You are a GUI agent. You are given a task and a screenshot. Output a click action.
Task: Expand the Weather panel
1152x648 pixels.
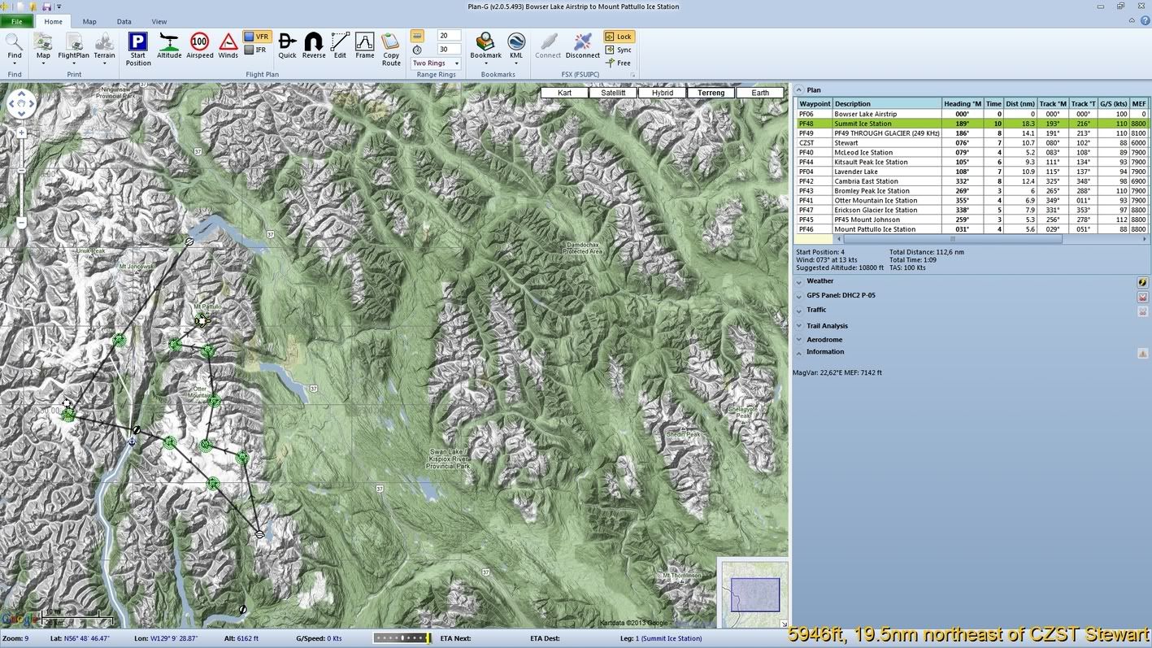(x=798, y=281)
